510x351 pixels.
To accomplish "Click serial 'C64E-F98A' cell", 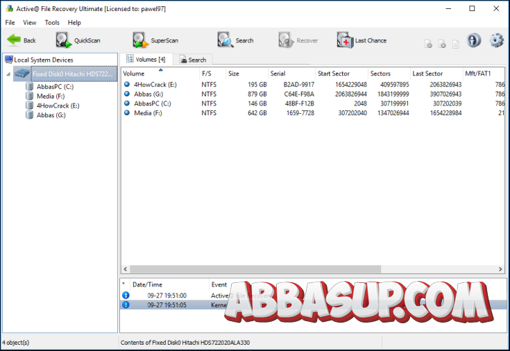I will click(299, 94).
